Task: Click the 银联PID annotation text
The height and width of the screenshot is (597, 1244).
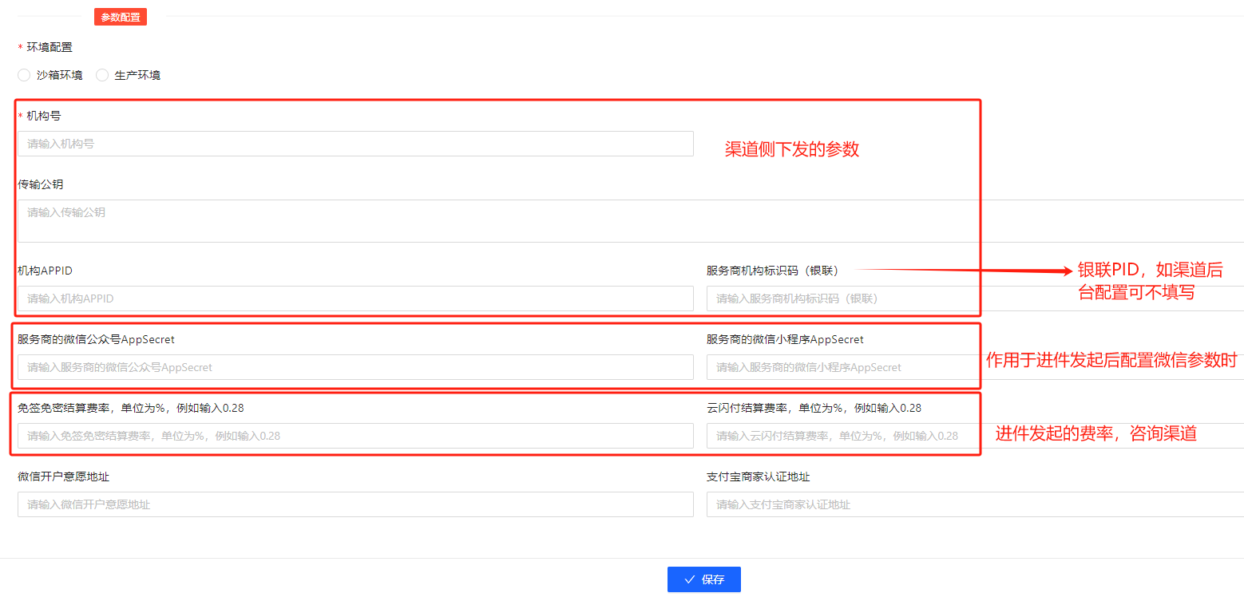Action: click(x=1149, y=281)
